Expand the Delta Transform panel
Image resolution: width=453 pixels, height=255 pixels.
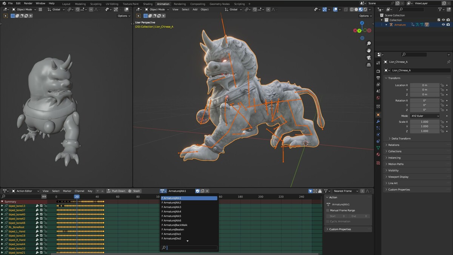pyautogui.click(x=401, y=139)
